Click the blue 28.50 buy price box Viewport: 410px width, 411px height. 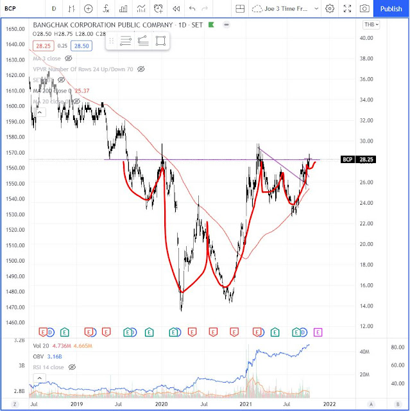(81, 46)
